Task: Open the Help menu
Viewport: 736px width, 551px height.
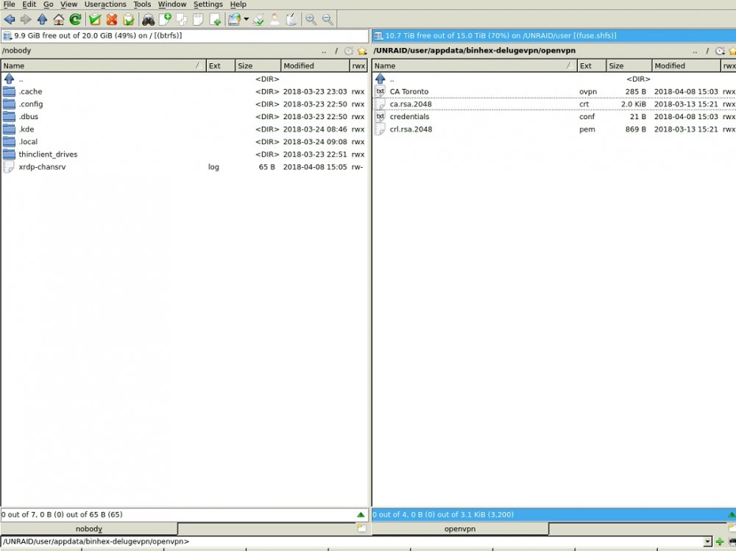Action: [x=238, y=4]
